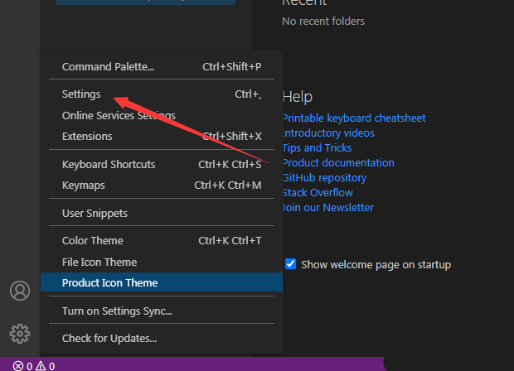This screenshot has width=514, height=371.
Task: Choose Extensions from the menu
Action: click(87, 136)
